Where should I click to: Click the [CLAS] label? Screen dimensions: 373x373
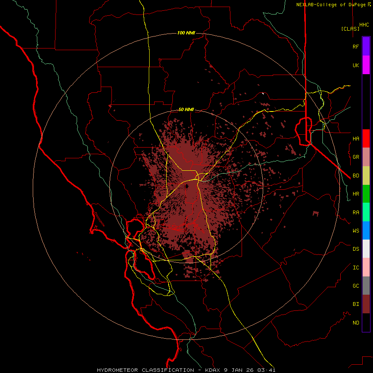click(350, 29)
